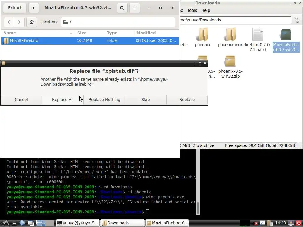Sort archive list by Modified column
The height and width of the screenshot is (227, 303).
[157, 33]
